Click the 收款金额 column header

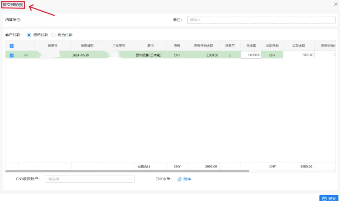299,46
